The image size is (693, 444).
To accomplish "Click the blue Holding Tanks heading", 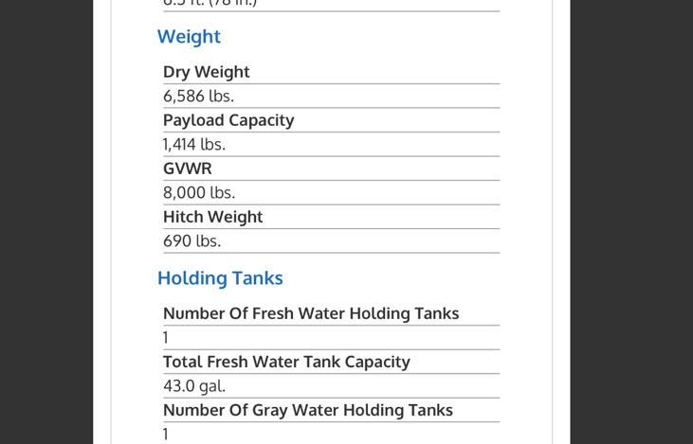I will [220, 278].
